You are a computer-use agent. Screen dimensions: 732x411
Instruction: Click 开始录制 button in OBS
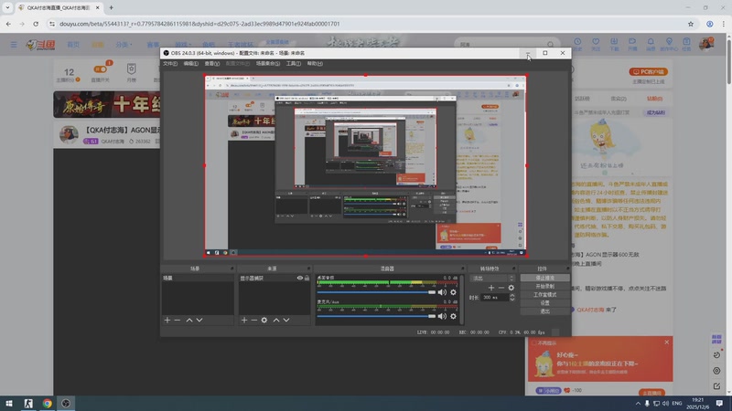[x=544, y=286]
